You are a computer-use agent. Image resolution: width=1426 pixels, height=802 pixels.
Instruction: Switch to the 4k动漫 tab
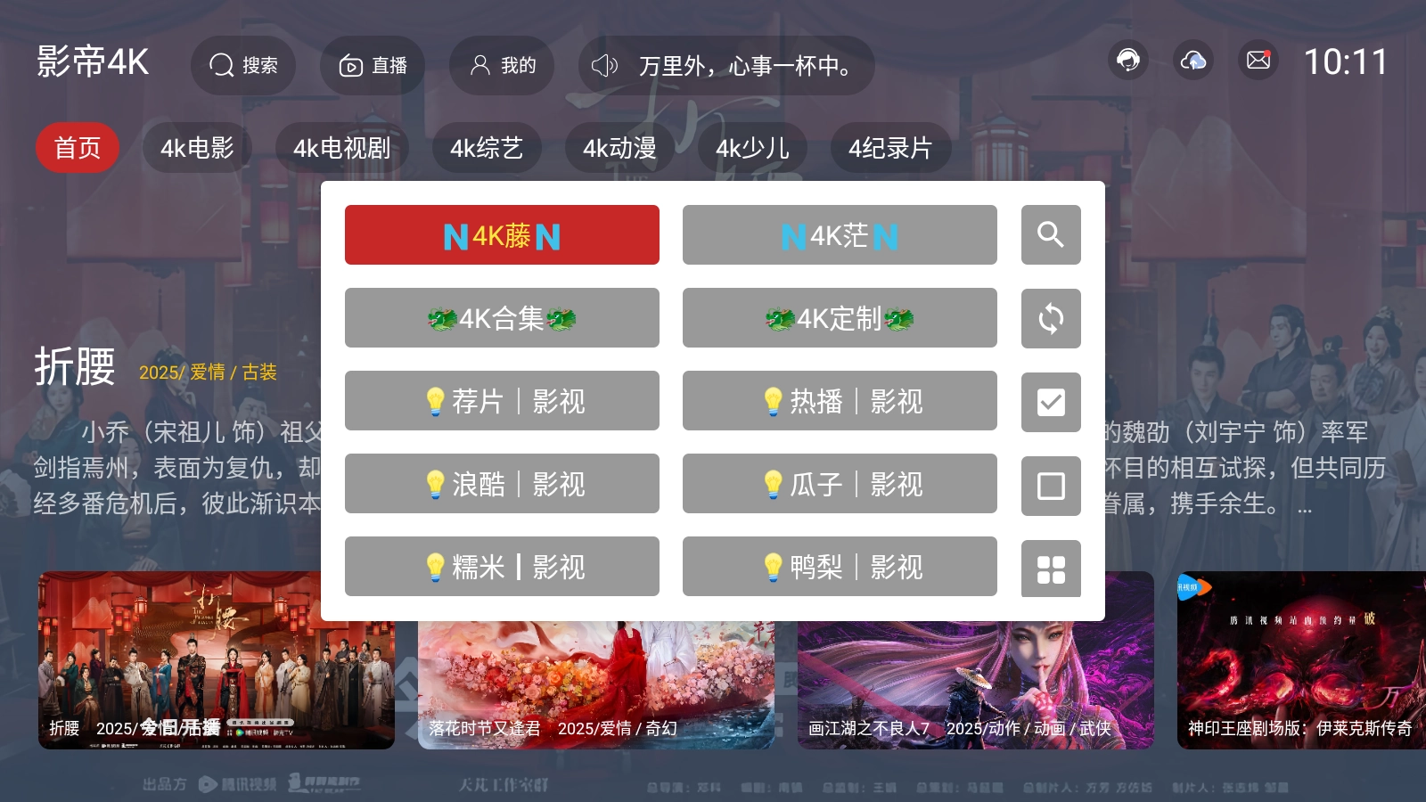click(x=619, y=148)
